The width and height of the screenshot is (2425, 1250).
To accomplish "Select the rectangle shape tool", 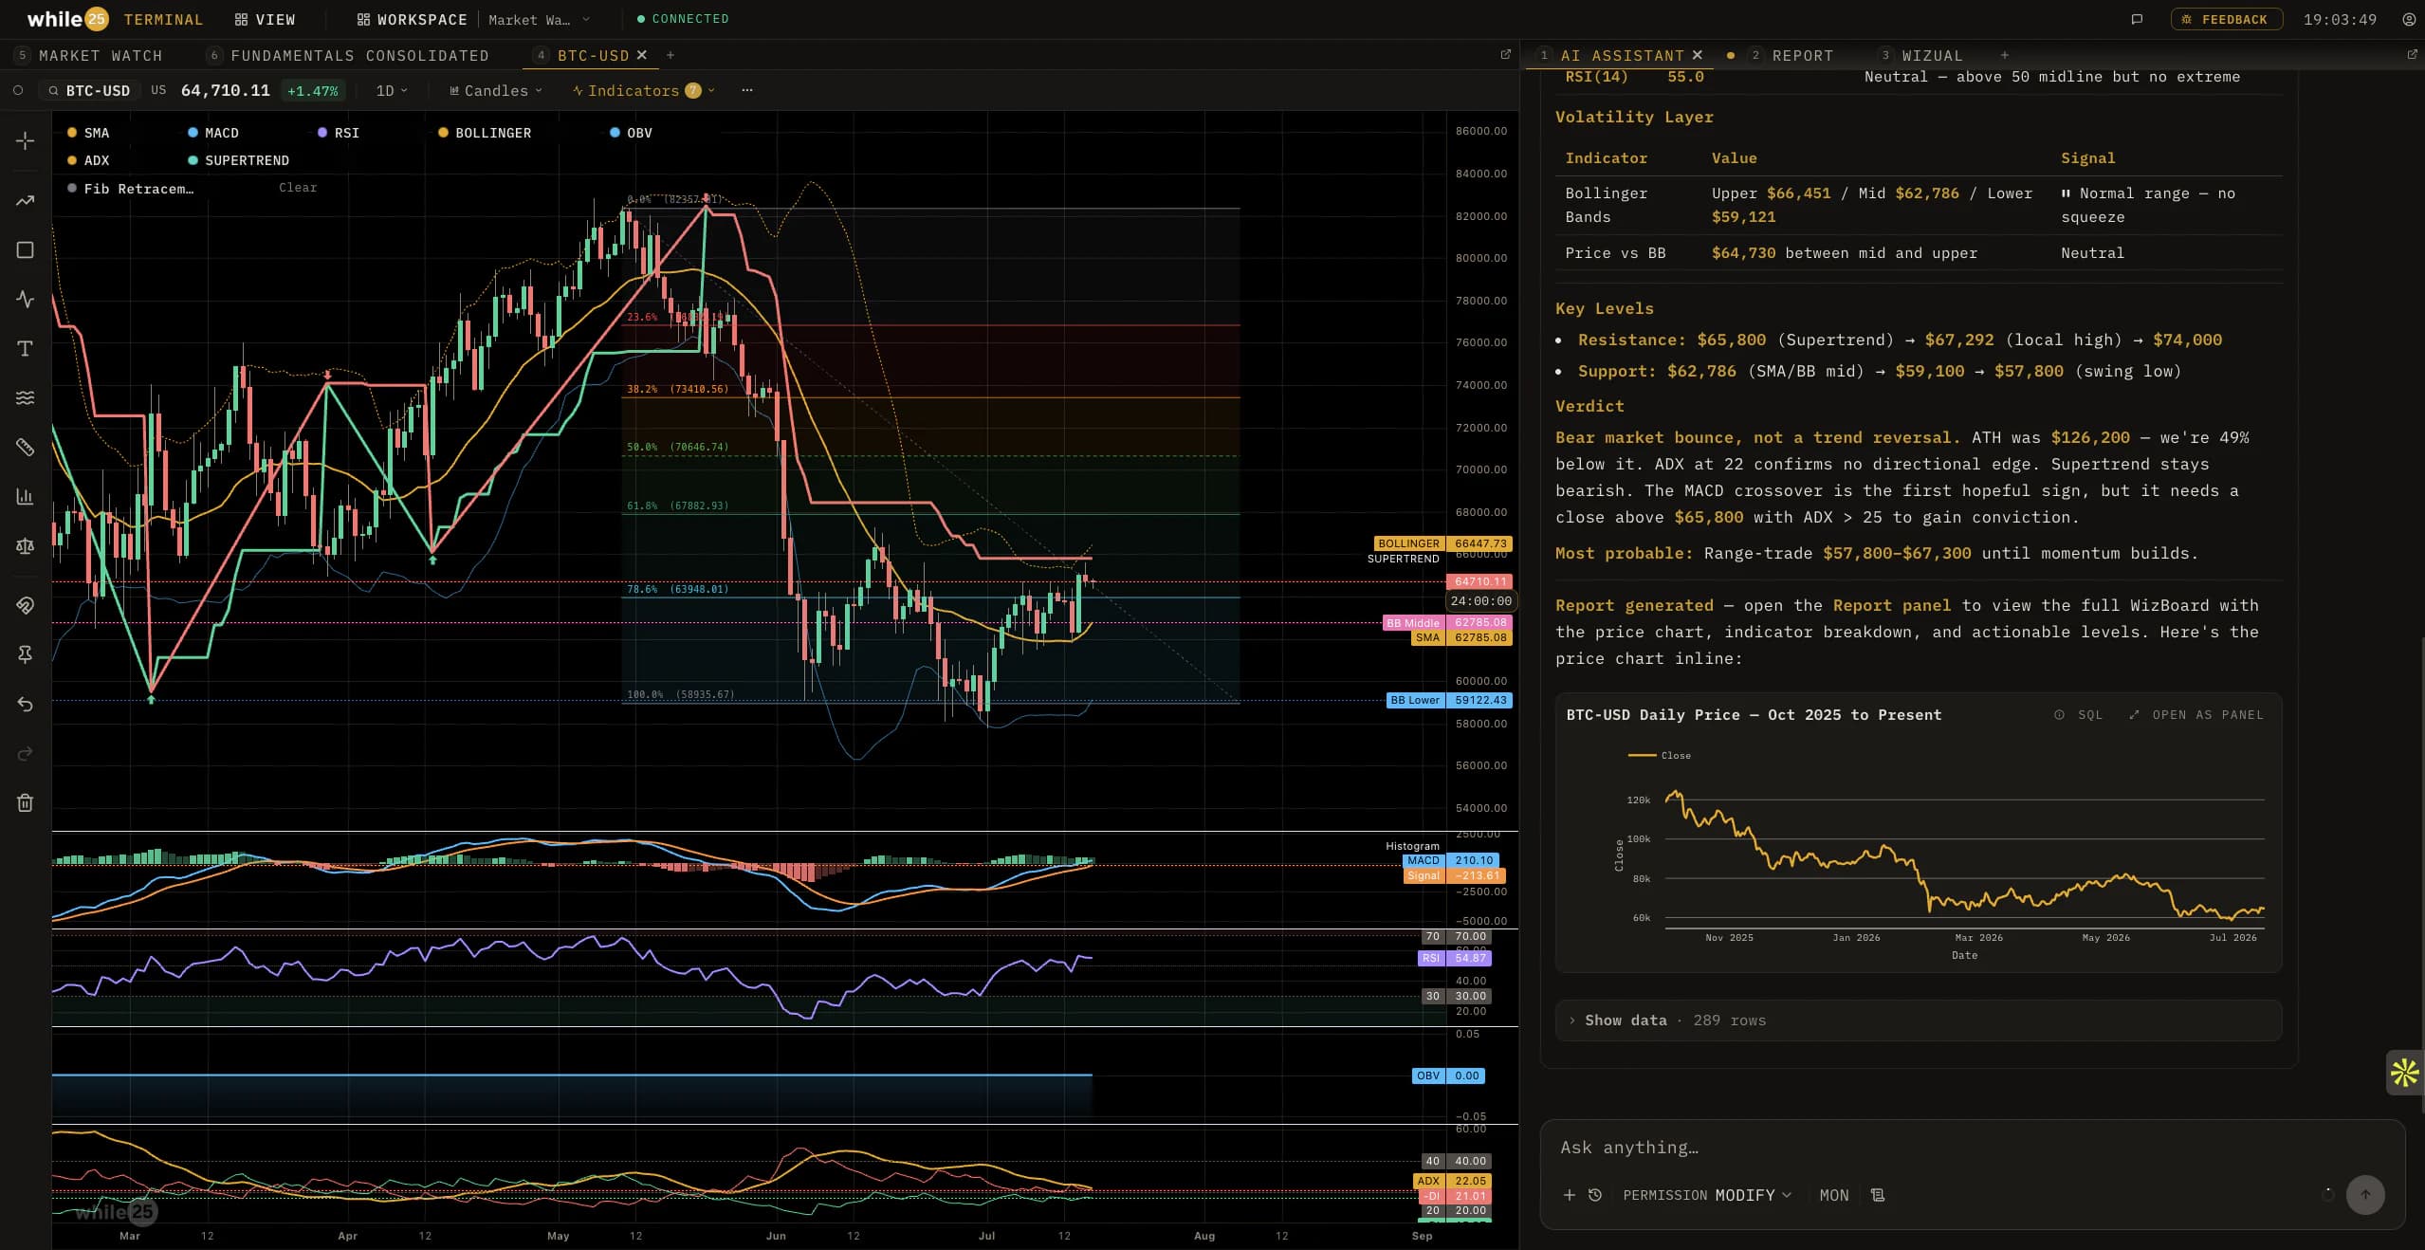I will pyautogui.click(x=26, y=249).
